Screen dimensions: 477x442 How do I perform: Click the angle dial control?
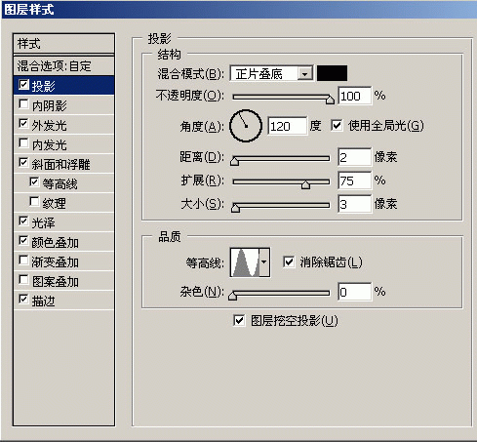(246, 126)
